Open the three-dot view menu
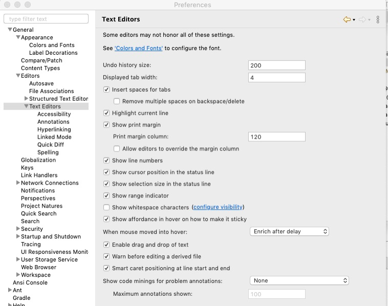Screen dimensions: 388x306 378,19
